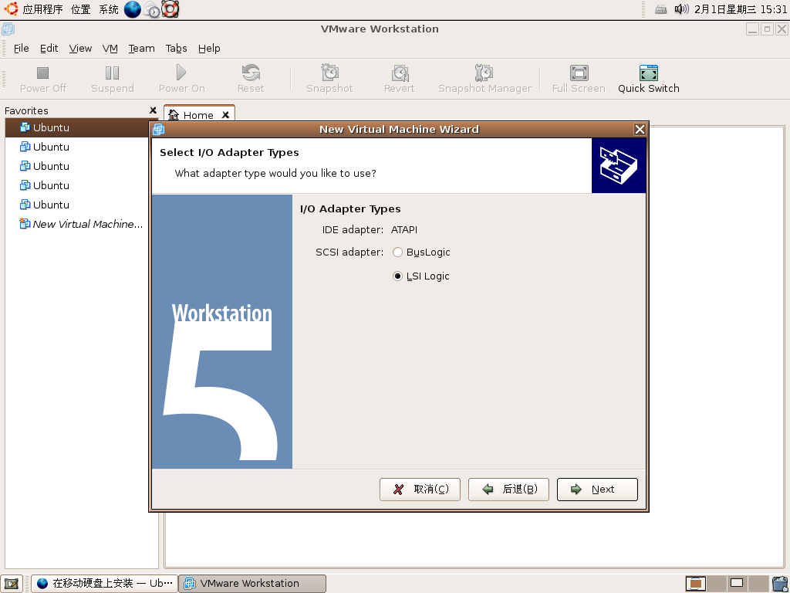Switch to the third workspace in pager
This screenshot has height=593, width=790.
[x=737, y=584]
